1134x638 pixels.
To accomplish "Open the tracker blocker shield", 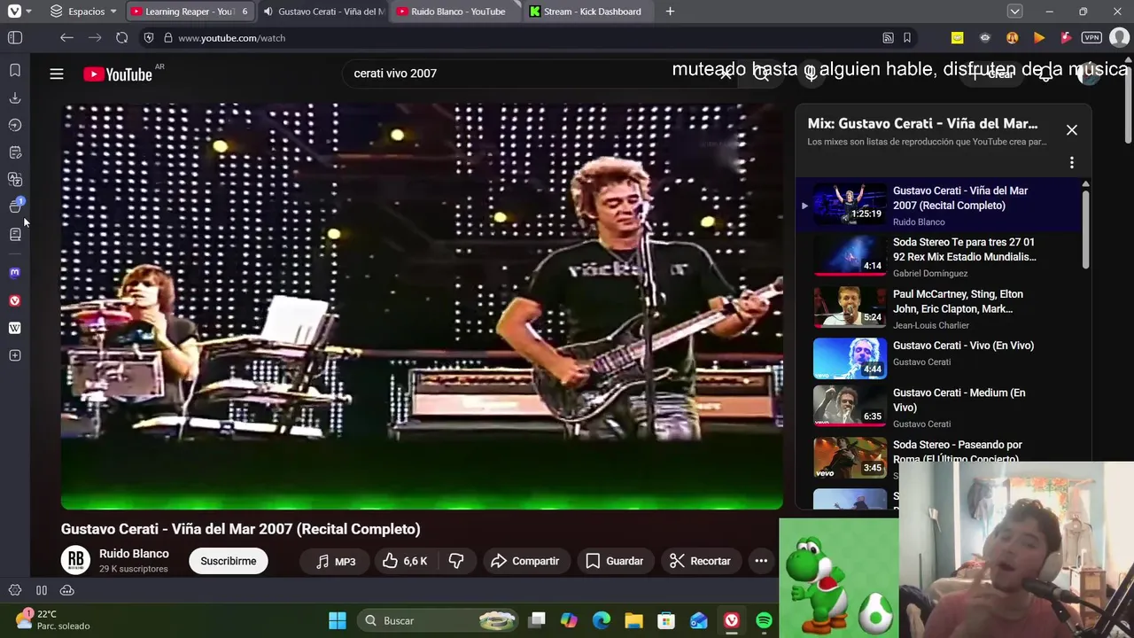I will (148, 38).
